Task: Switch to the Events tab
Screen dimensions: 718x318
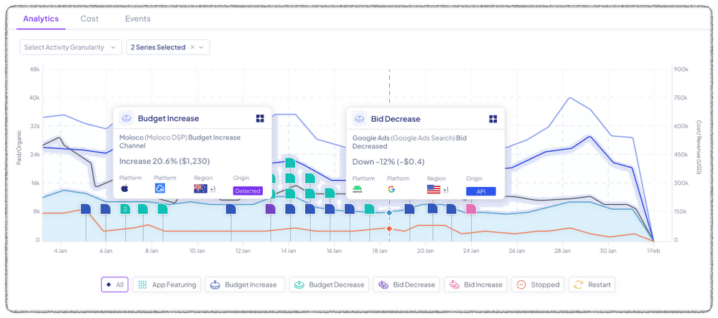Action: [x=137, y=19]
